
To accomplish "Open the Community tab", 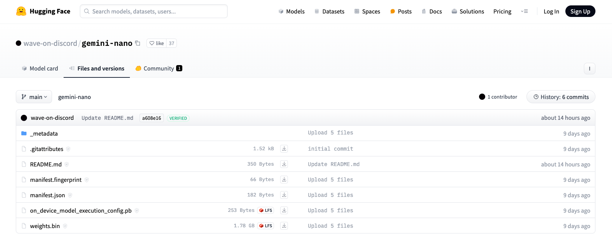I will tap(158, 69).
